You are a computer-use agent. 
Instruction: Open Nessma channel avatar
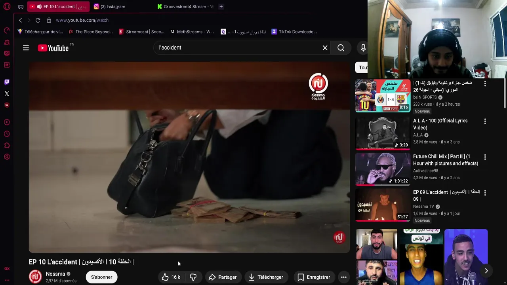(x=35, y=277)
